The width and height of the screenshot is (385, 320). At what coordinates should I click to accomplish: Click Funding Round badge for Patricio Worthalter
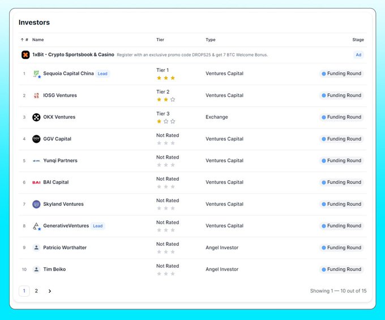click(341, 248)
